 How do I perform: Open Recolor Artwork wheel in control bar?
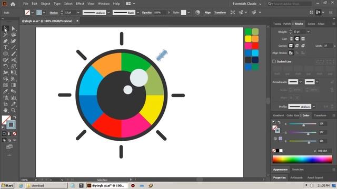tap(197, 13)
